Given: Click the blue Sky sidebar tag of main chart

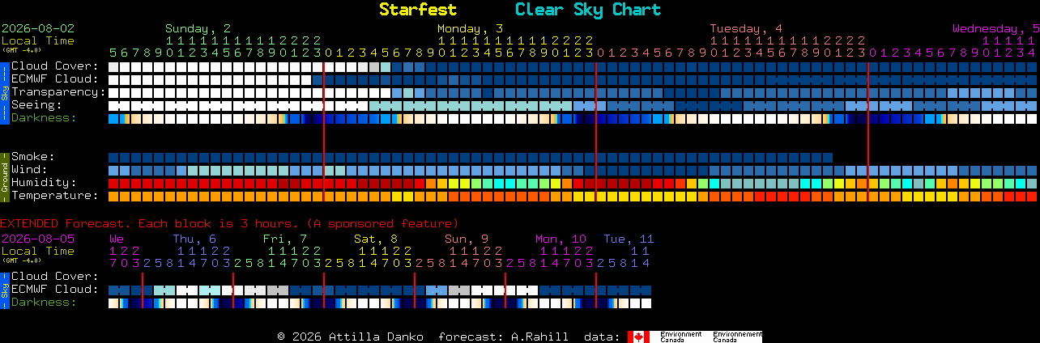Looking at the screenshot, I should click(5, 92).
